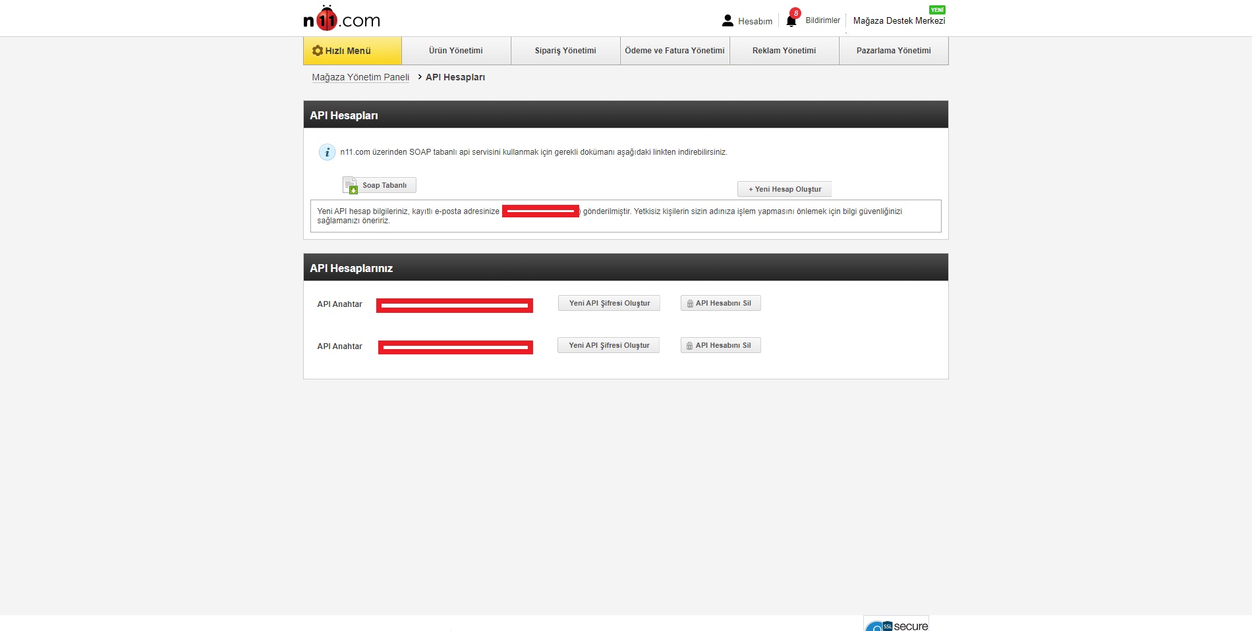Delete the first API account

pos(720,303)
